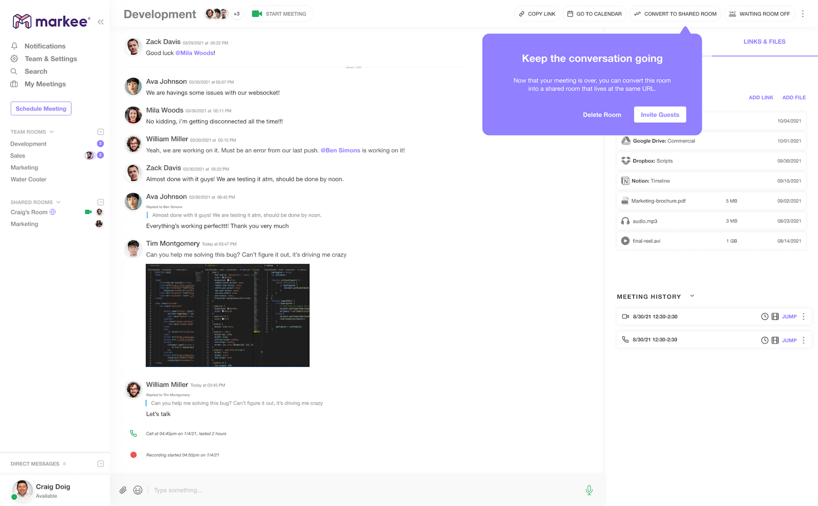This screenshot has height=506, width=818.
Task: Go to My Meetings
Action: point(45,84)
